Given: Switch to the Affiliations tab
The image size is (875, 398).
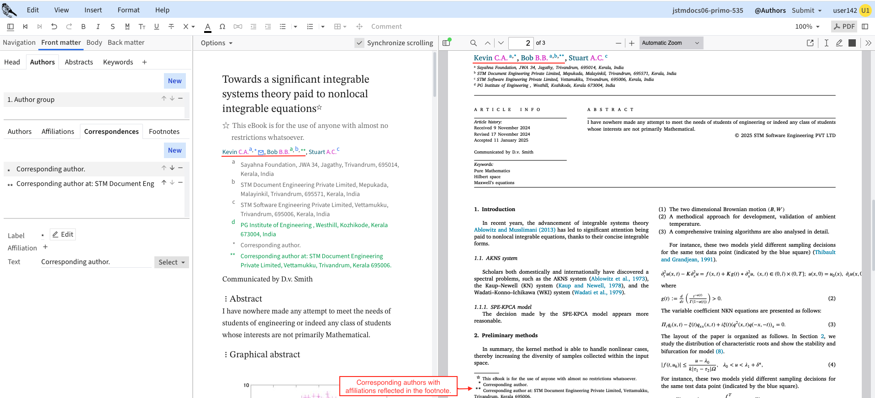Looking at the screenshot, I should click(58, 132).
